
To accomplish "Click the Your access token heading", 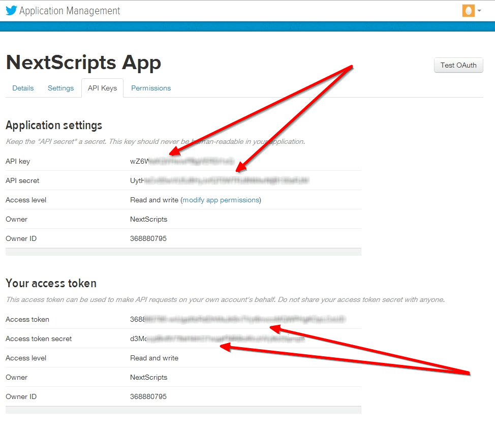I will pyautogui.click(x=51, y=283).
